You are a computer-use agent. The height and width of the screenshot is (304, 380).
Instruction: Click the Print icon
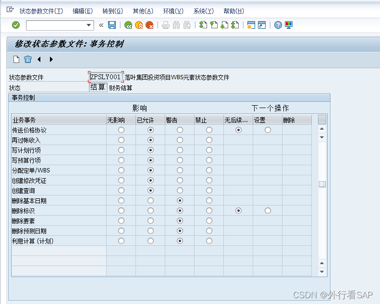pyautogui.click(x=166, y=25)
